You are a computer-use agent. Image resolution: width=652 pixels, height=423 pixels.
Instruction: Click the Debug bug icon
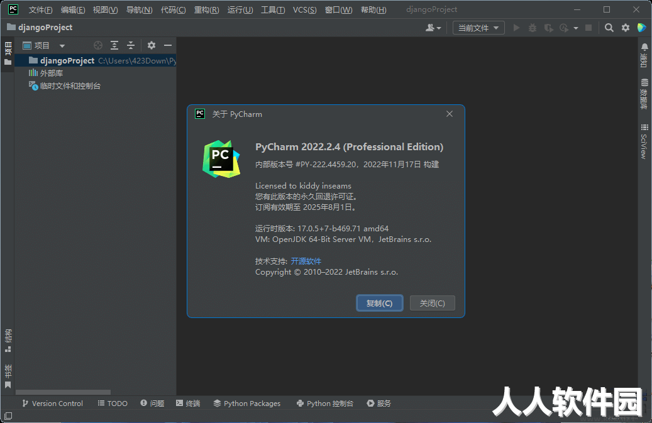533,28
